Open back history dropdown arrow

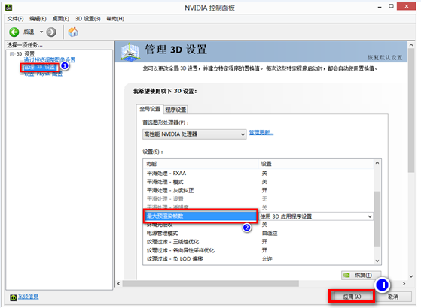pos(41,32)
